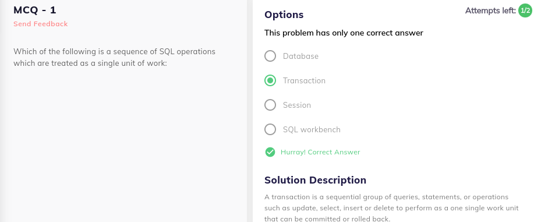
Task: Choose the Session radio button
Action: pyautogui.click(x=270, y=105)
